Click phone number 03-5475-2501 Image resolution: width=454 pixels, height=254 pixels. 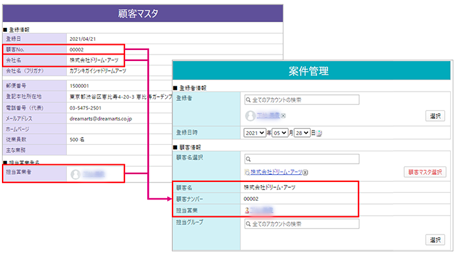point(85,108)
